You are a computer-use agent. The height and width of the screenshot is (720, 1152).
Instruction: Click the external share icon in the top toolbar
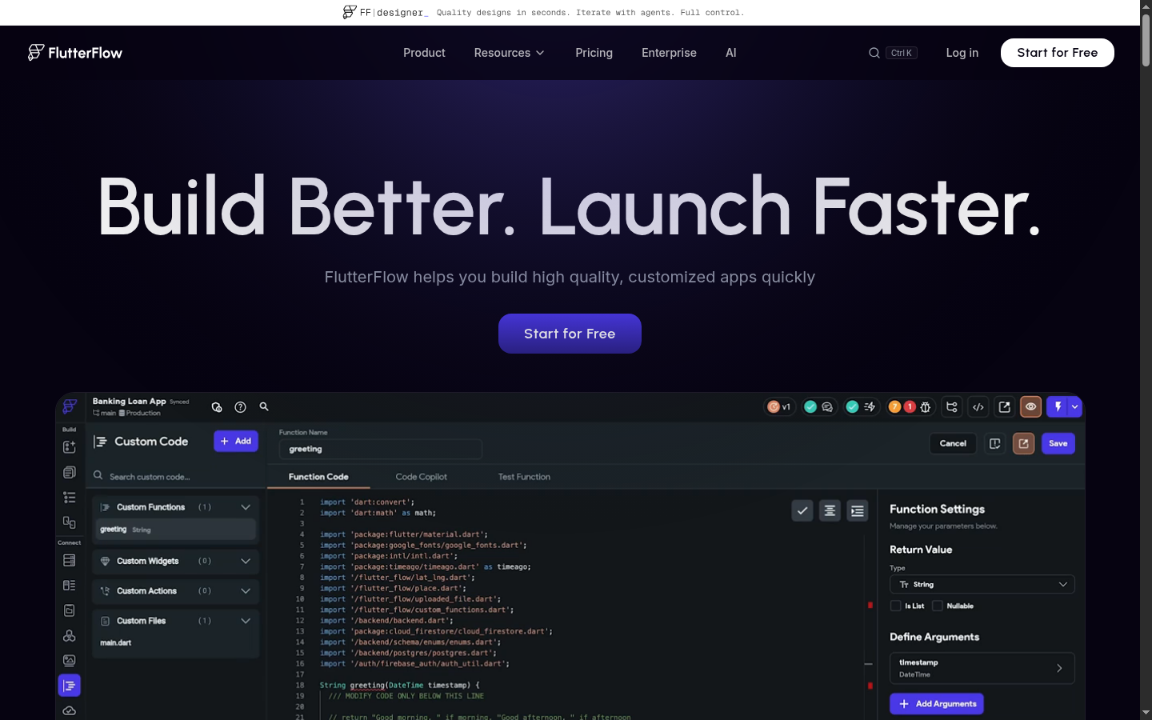(1005, 407)
